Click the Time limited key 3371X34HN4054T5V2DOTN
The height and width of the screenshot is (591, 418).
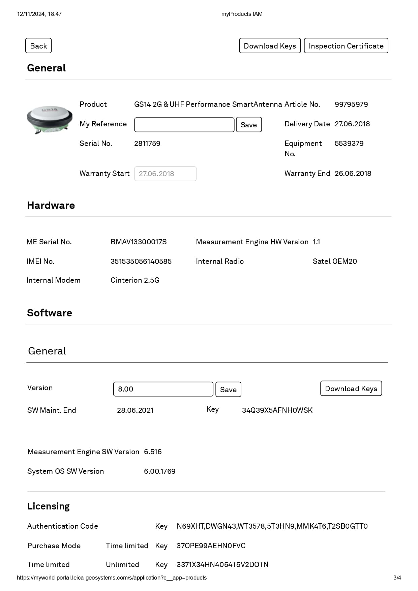click(x=222, y=565)
